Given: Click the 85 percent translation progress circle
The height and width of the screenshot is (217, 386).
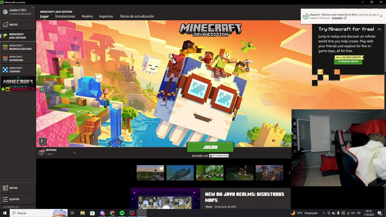Looking at the screenshot, I should tap(305, 16).
